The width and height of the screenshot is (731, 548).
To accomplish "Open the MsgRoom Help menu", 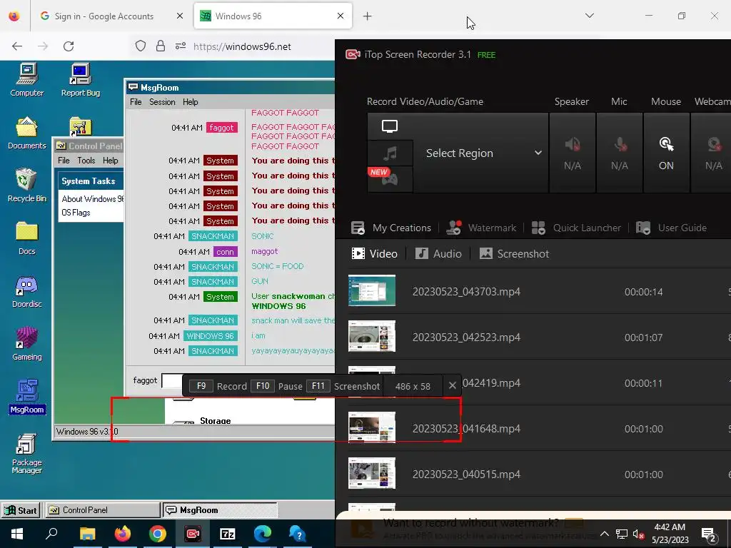I will (x=190, y=102).
